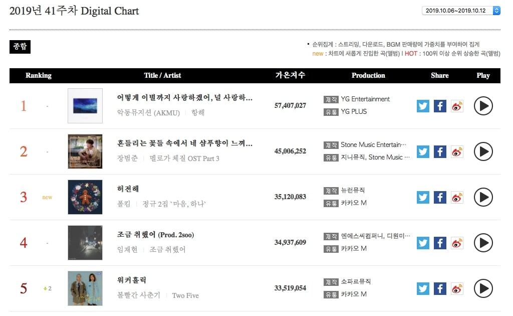Play the rank 4 song 조금 취했어
This screenshot has height=316, width=513.
coord(483,243)
